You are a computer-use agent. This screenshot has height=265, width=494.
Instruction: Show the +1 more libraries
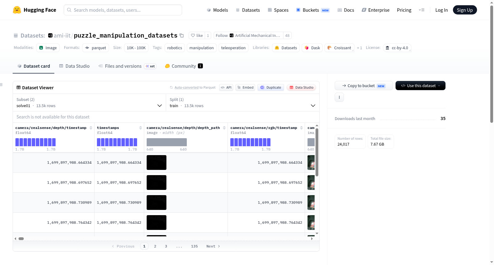pyautogui.click(x=359, y=48)
